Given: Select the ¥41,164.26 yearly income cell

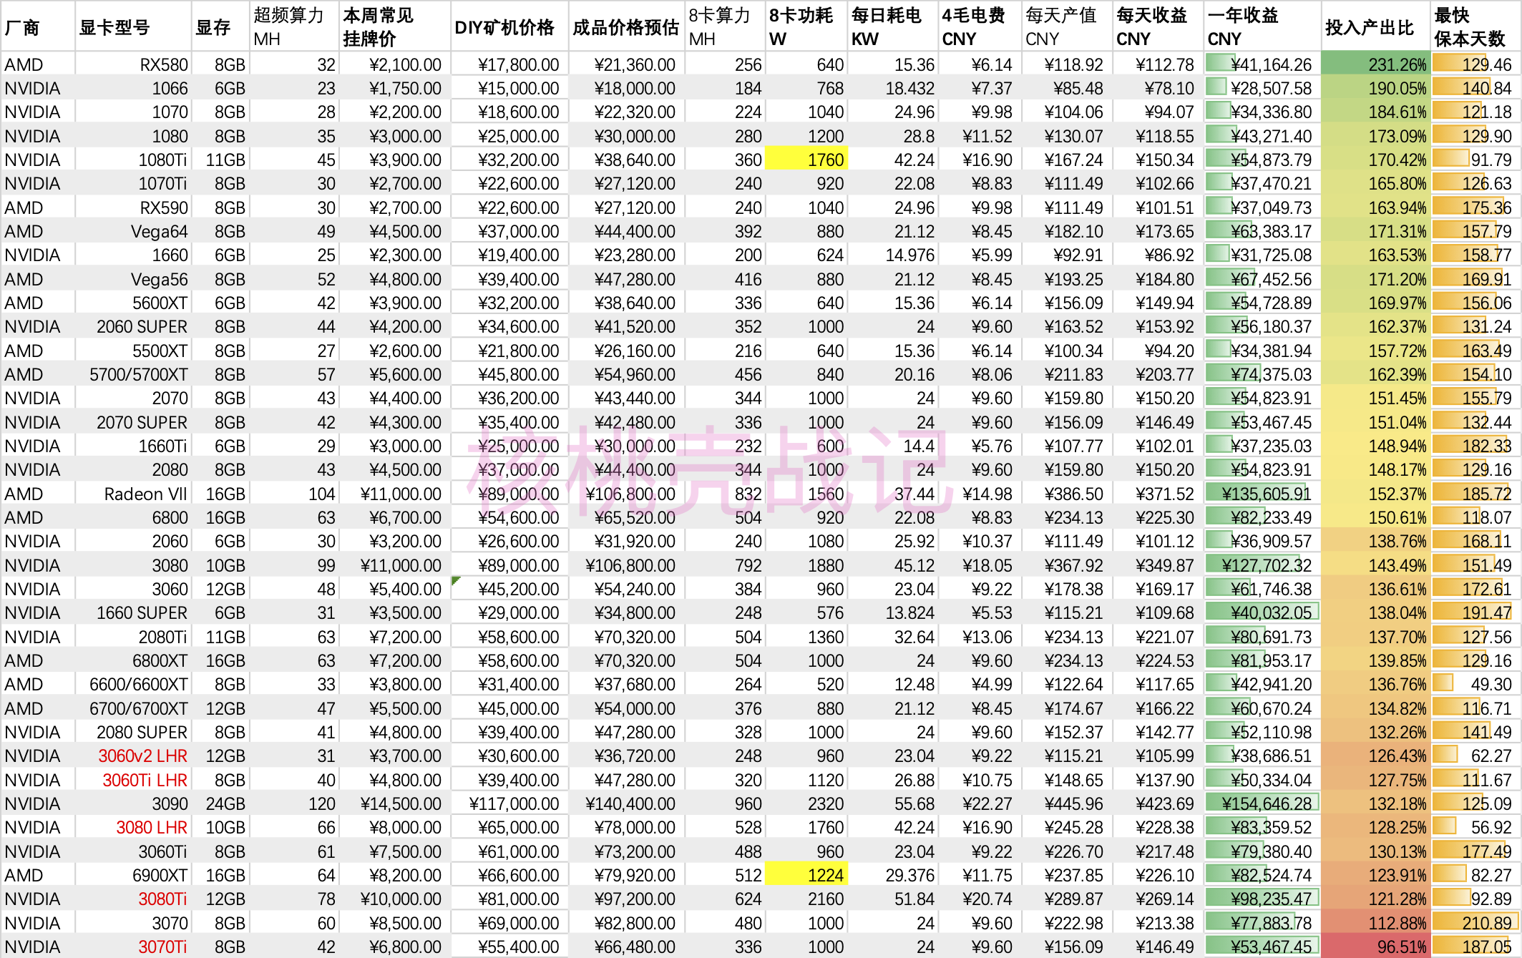Looking at the screenshot, I should coord(1263,64).
